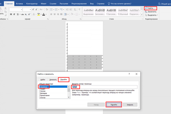Screen dimensions: 171x114
Task: Apply subscript formatting
Action: click(x=26, y=14)
